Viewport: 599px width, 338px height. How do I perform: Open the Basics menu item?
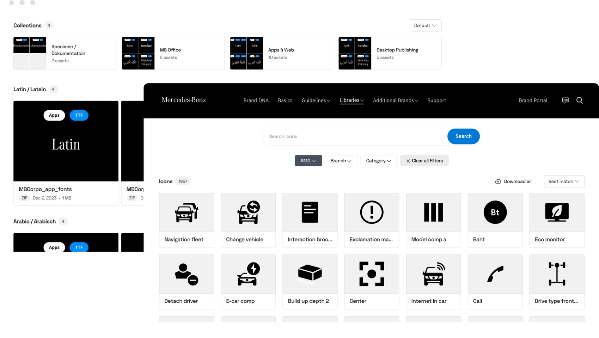[x=285, y=100]
